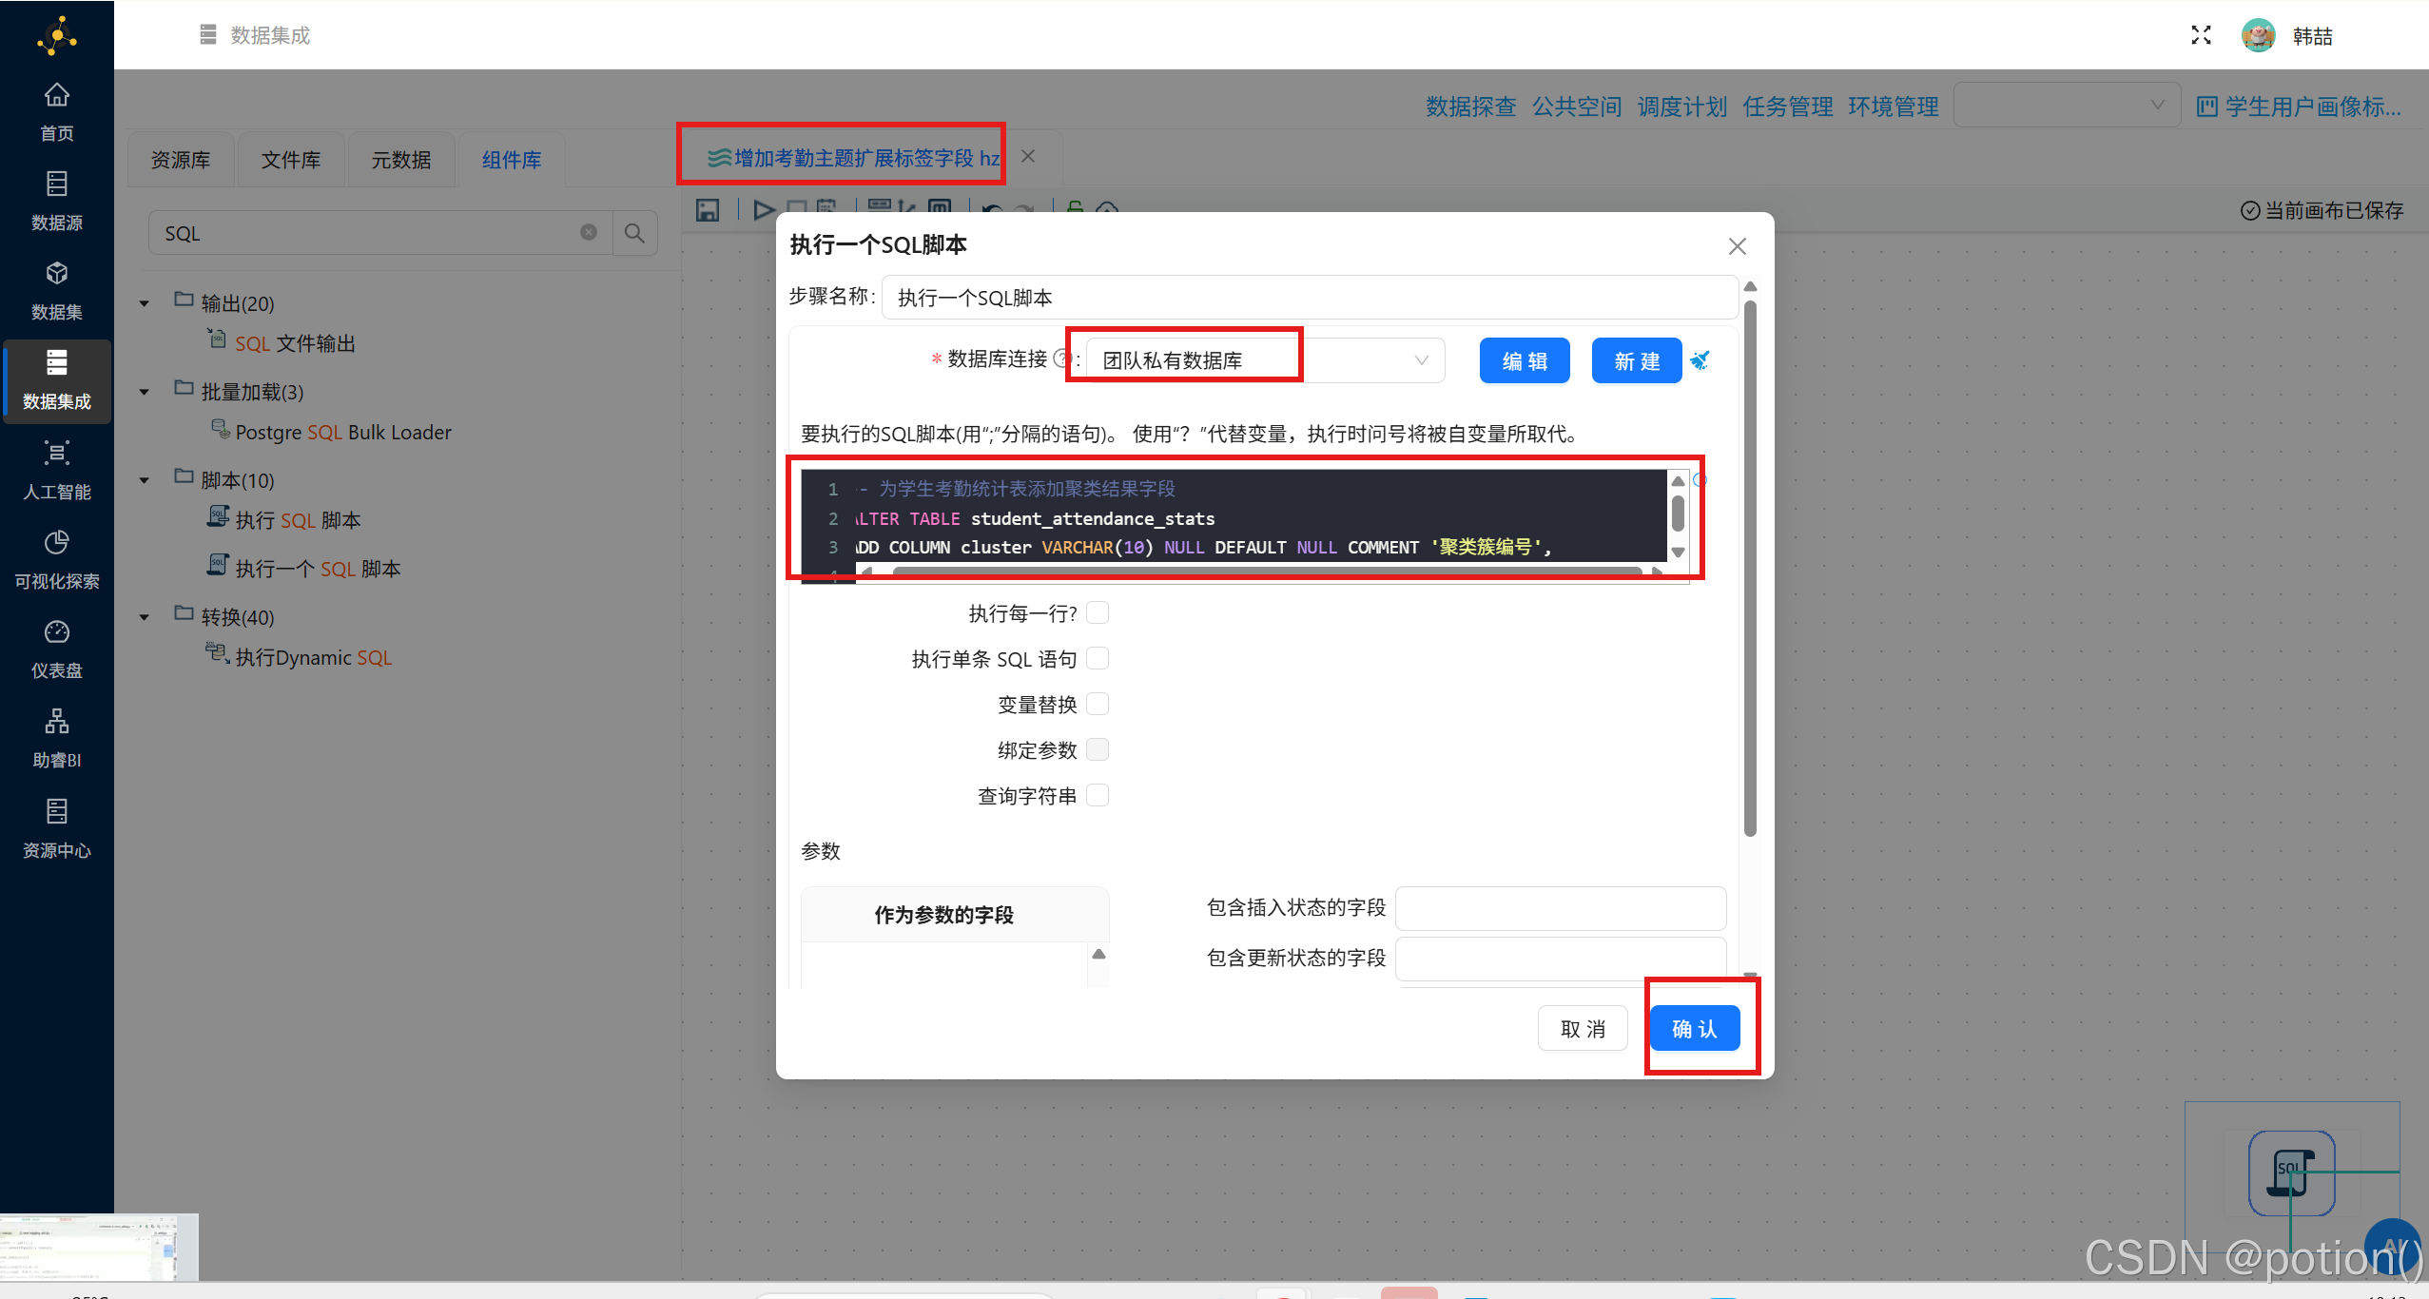The height and width of the screenshot is (1299, 2429).
Task: Click the 新建 button
Action: tap(1637, 360)
